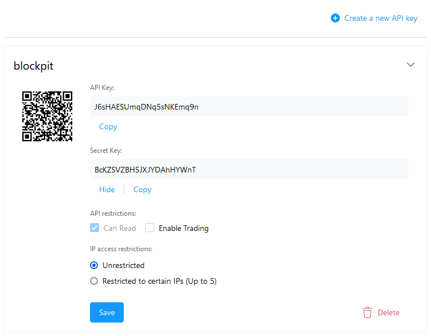Click the Unrestricted label text
Screen dimensions: 431x336
click(x=123, y=265)
